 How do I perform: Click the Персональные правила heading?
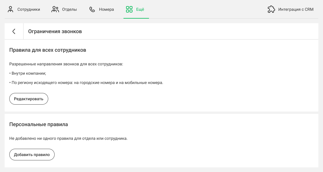point(39,124)
